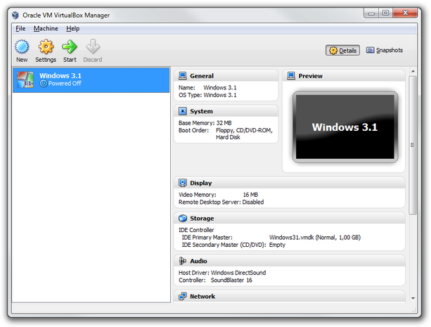
Task: Open the System section header link
Action: 201,111
